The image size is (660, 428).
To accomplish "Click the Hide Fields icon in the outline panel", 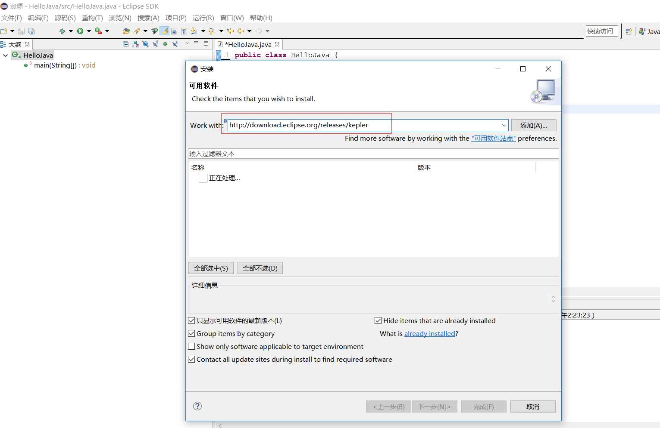I will pos(145,44).
